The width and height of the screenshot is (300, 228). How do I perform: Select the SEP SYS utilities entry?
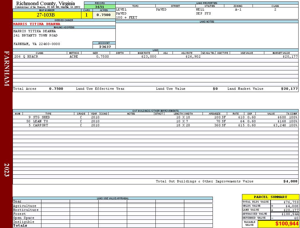point(203,14)
